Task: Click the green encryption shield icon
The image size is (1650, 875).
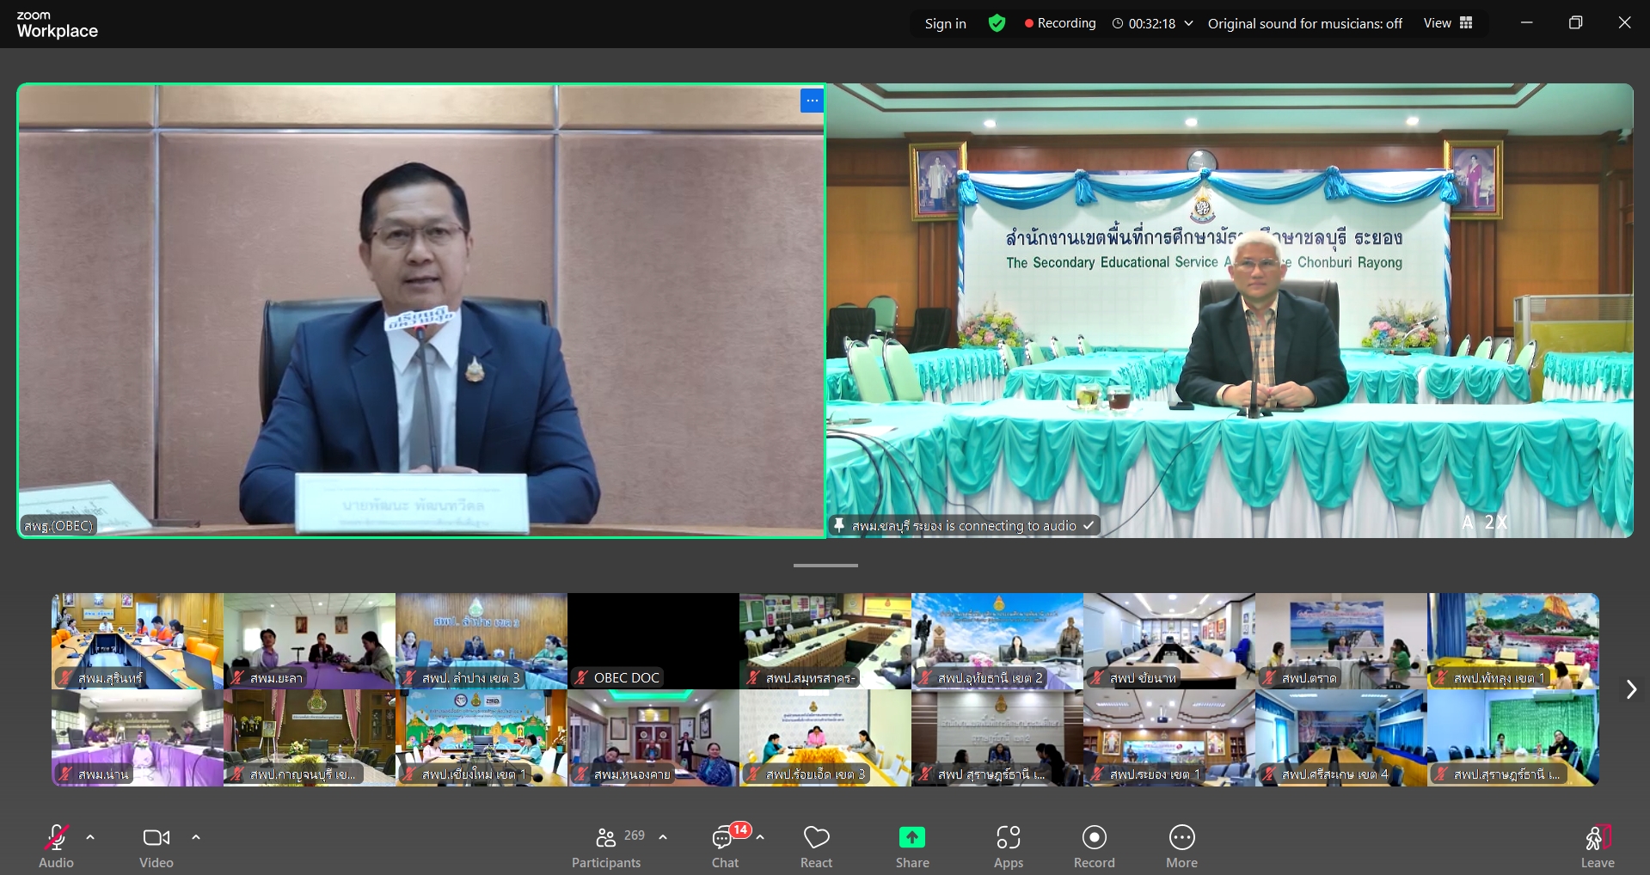Action: click(x=997, y=23)
